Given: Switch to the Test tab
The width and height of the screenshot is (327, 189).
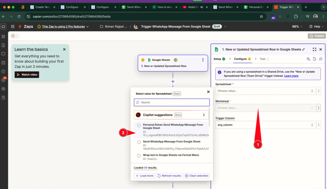Looking at the screenshot, I should pyautogui.click(x=264, y=59).
